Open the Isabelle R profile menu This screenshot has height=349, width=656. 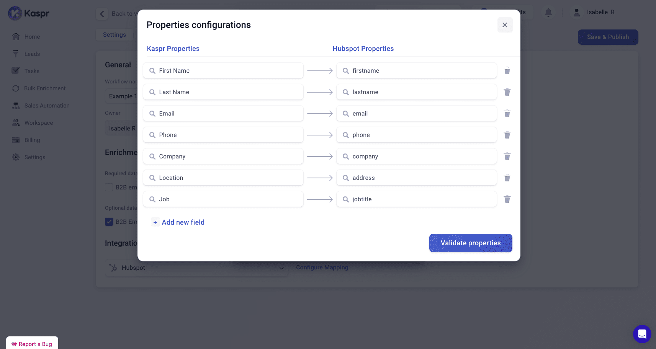click(x=594, y=12)
